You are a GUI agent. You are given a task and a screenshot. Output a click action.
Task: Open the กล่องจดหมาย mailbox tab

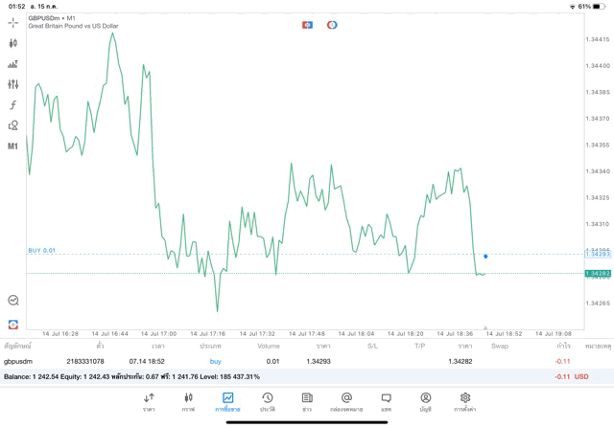(346, 401)
